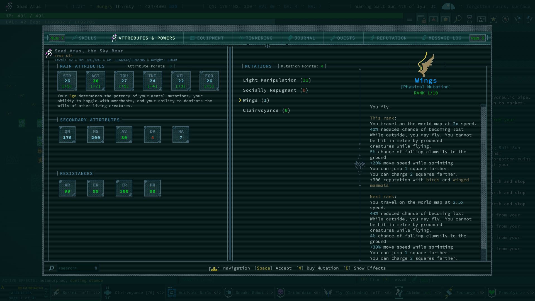Click the Fly (Cathedra) ability icon
Viewport: 535px width, 301px height.
click(328, 293)
